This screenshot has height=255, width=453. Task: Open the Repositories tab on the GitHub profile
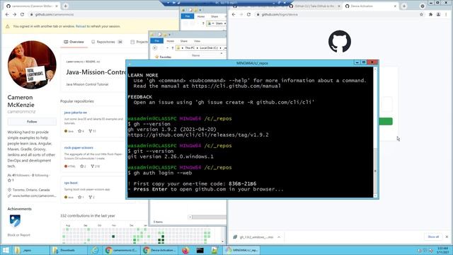pyautogui.click(x=107, y=42)
